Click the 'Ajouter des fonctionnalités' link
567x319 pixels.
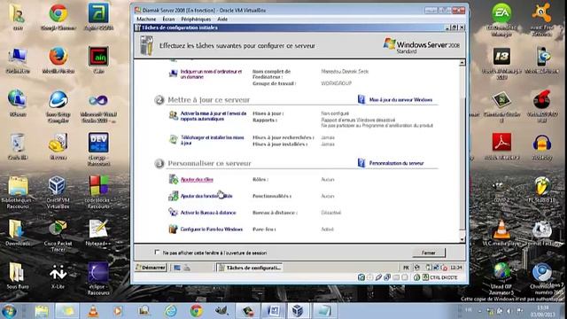tap(206, 196)
